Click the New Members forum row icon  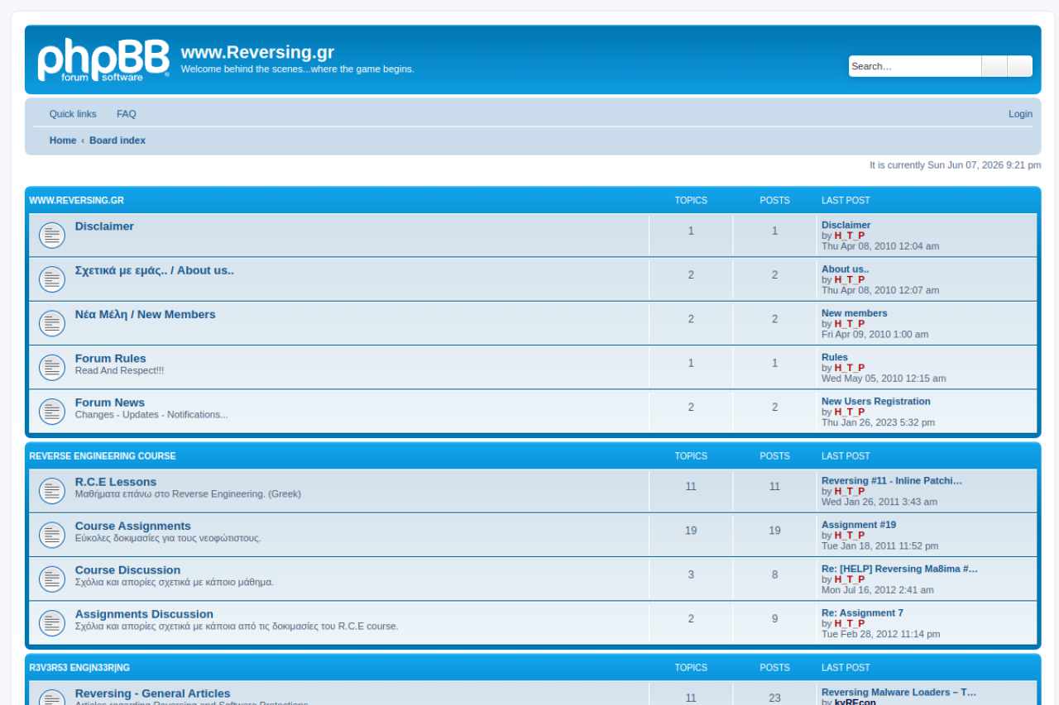[52, 323]
